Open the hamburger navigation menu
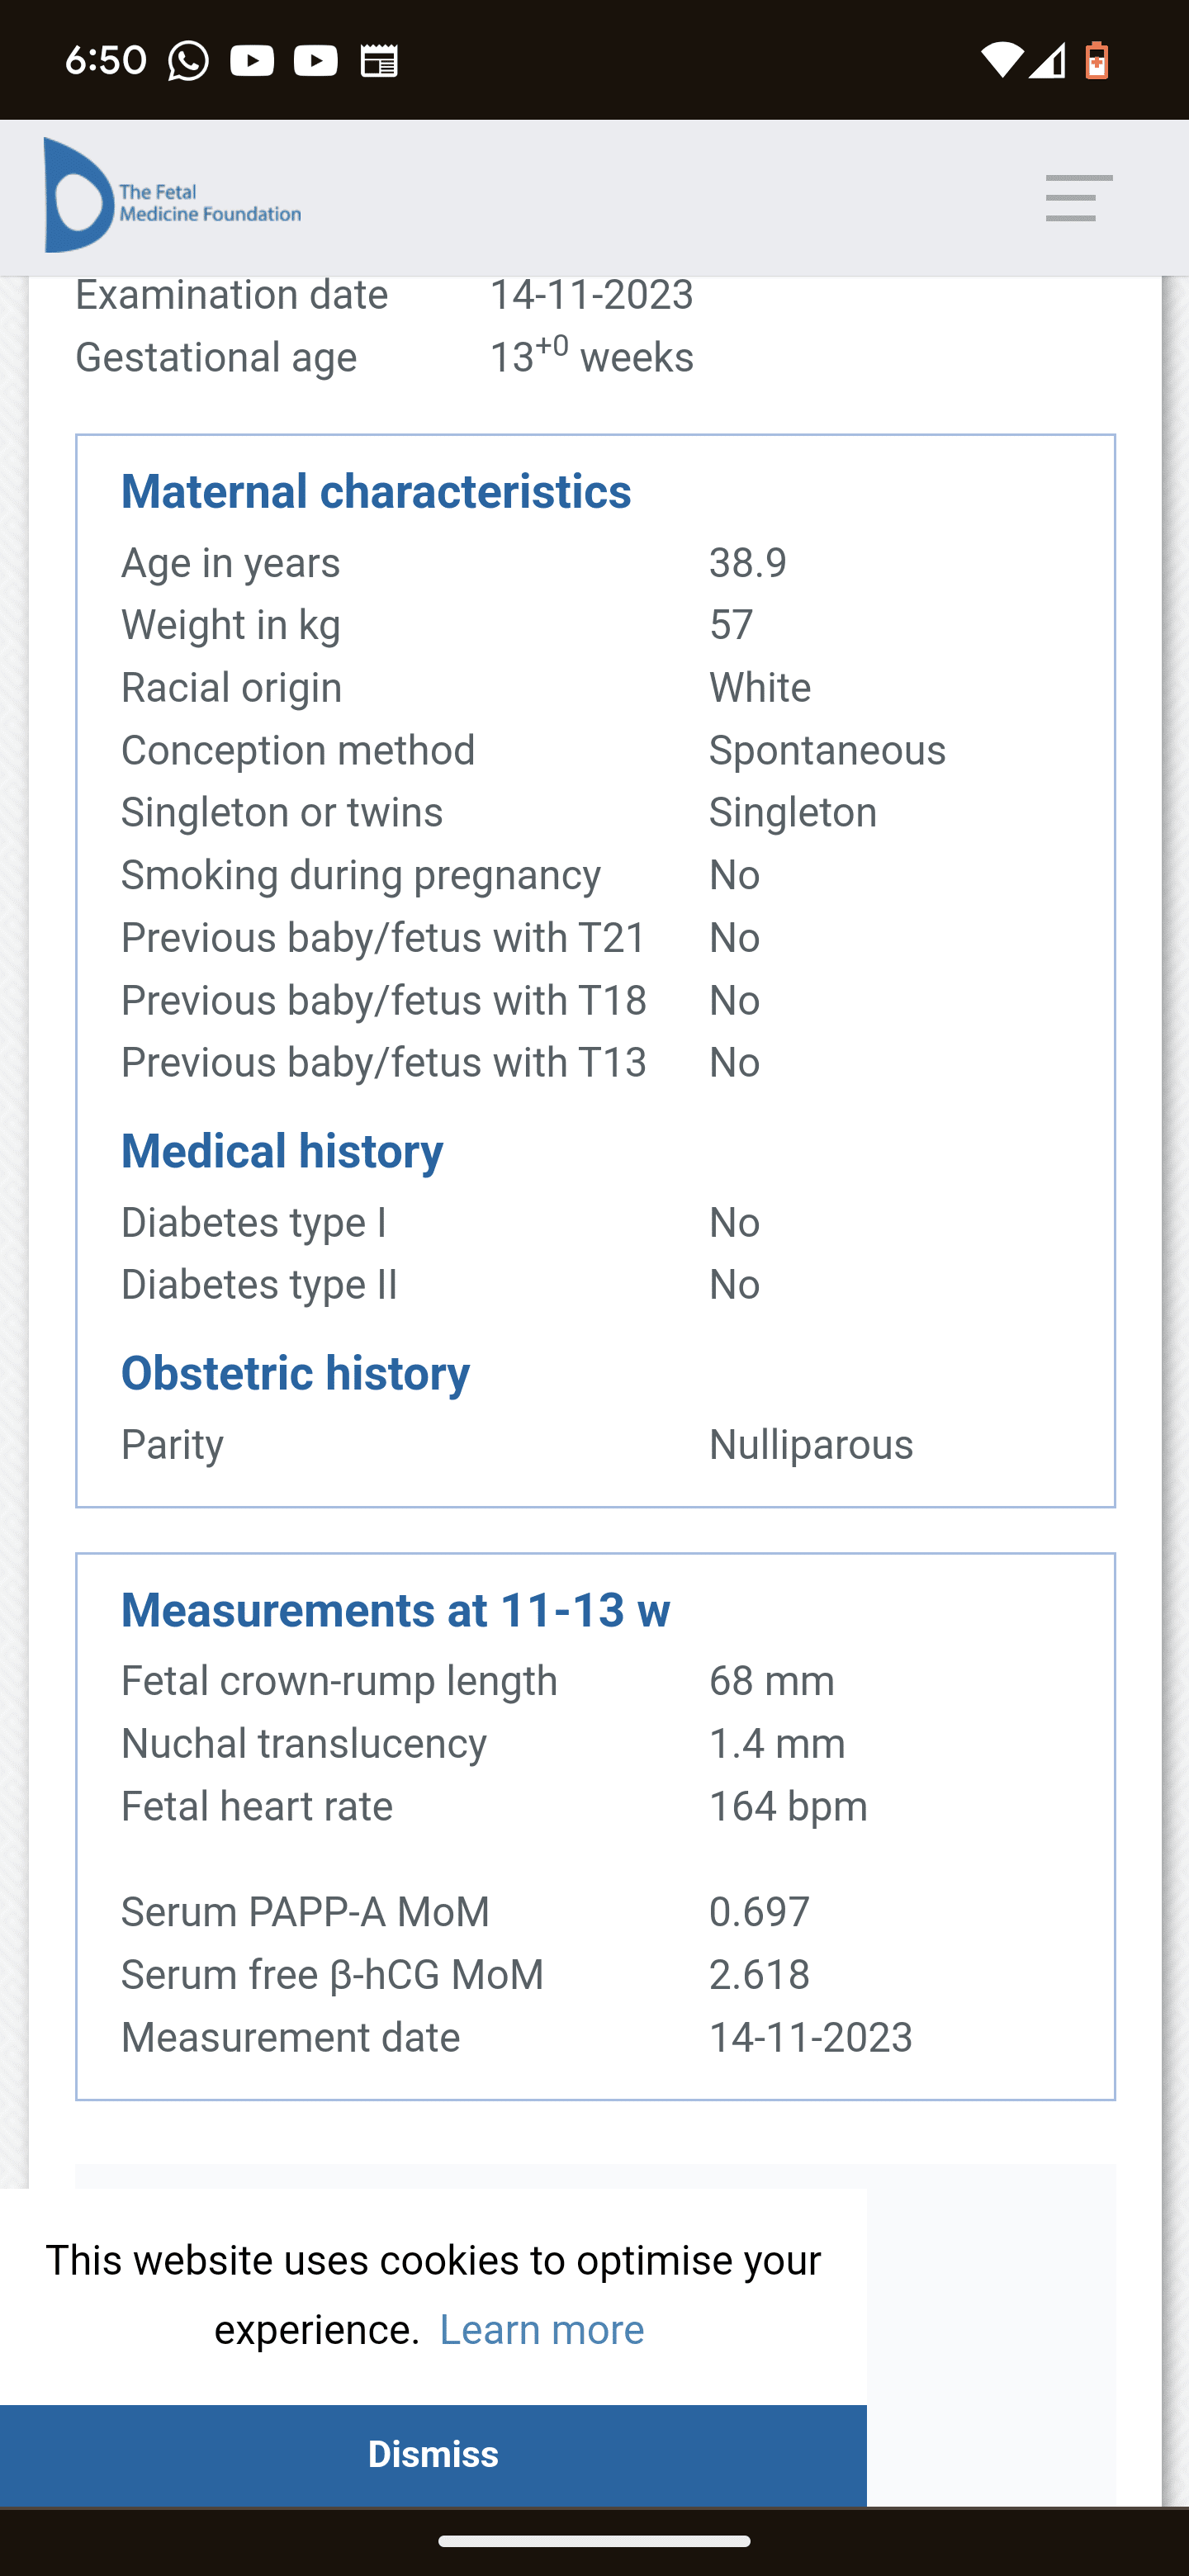The height and width of the screenshot is (2576, 1189). [x=1078, y=198]
